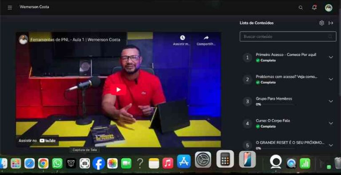Expand module 4 Curso: O Corpo Fala chevron
Viewport: 341px width, 175px height.
[x=331, y=123]
